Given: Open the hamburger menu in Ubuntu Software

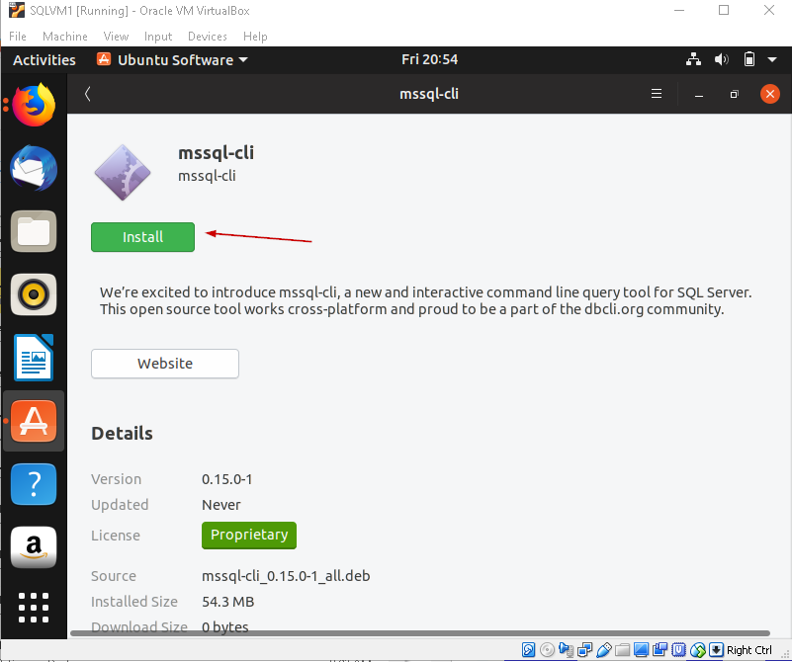Looking at the screenshot, I should tap(657, 93).
